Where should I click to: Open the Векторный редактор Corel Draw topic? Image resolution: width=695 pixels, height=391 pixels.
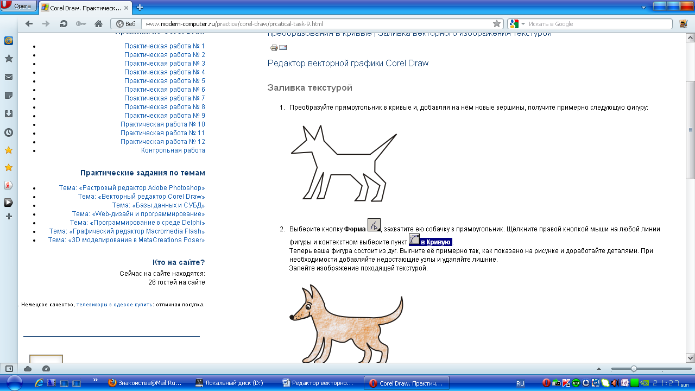pyautogui.click(x=141, y=197)
